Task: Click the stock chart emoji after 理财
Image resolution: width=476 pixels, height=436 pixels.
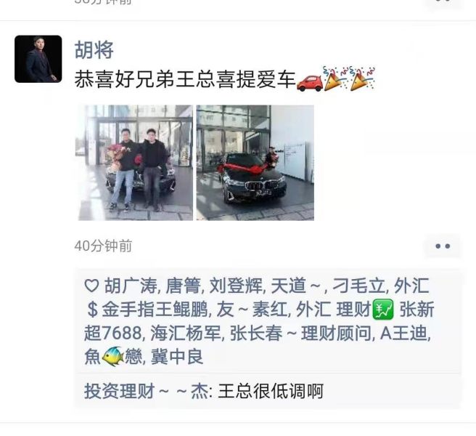Action: pos(383,310)
